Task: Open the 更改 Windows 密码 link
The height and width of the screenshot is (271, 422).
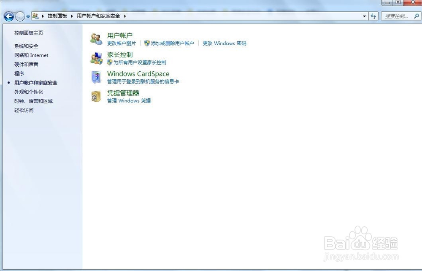Action: click(x=224, y=43)
